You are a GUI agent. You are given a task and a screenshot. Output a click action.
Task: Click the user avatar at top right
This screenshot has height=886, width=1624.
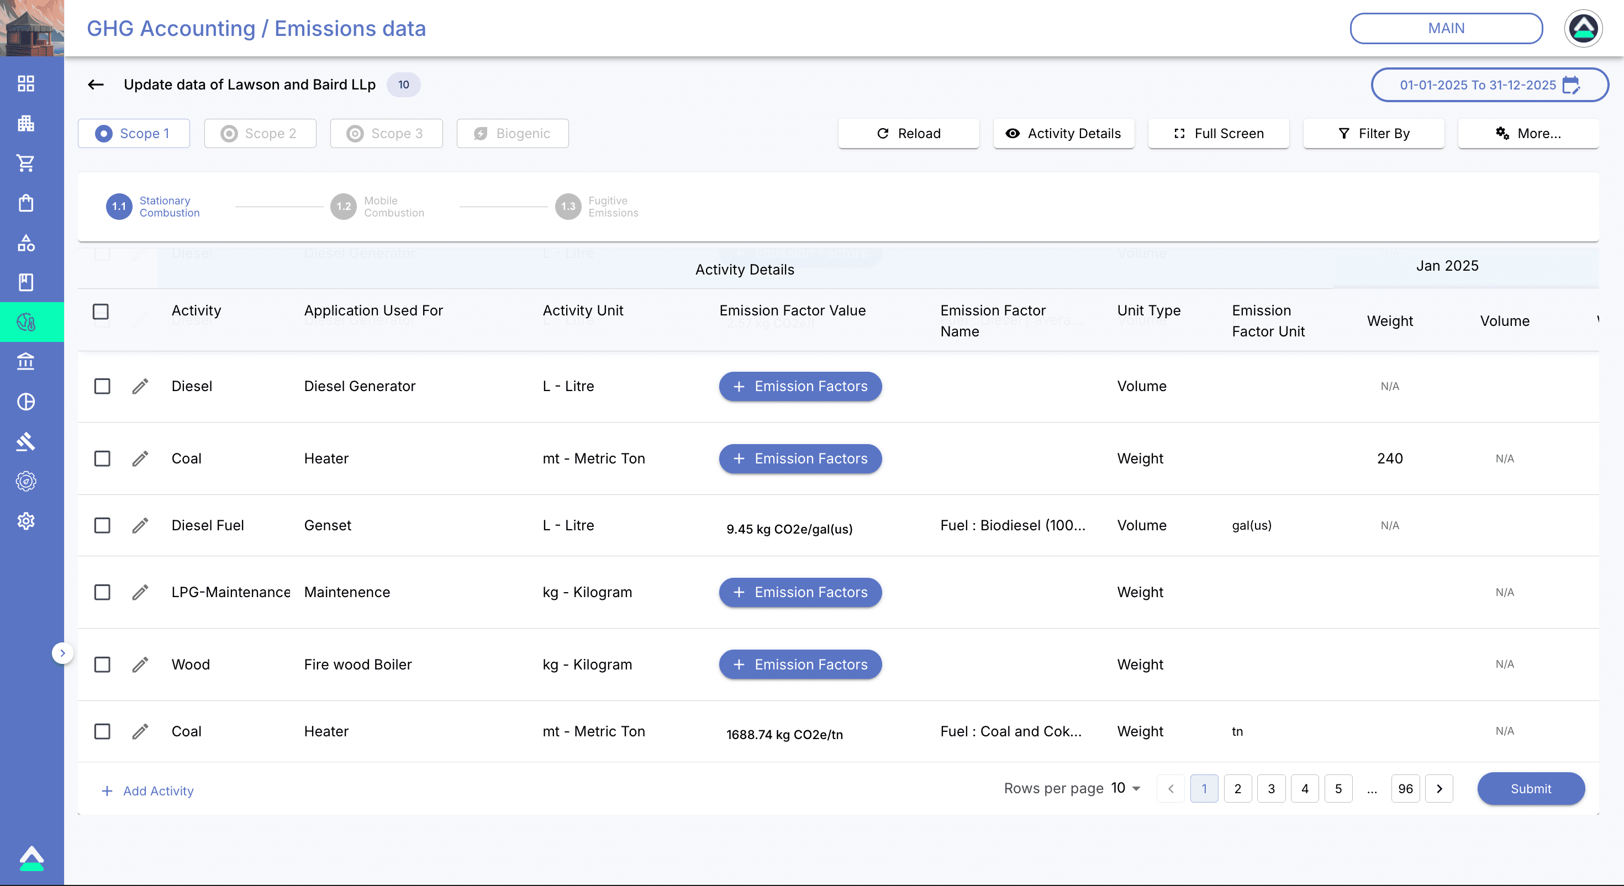[x=1583, y=28]
